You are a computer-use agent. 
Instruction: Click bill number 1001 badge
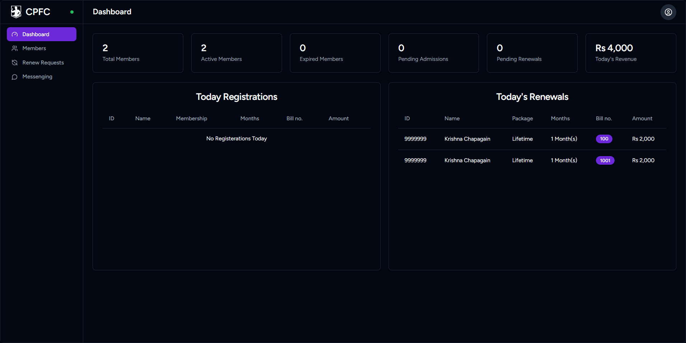[605, 160]
